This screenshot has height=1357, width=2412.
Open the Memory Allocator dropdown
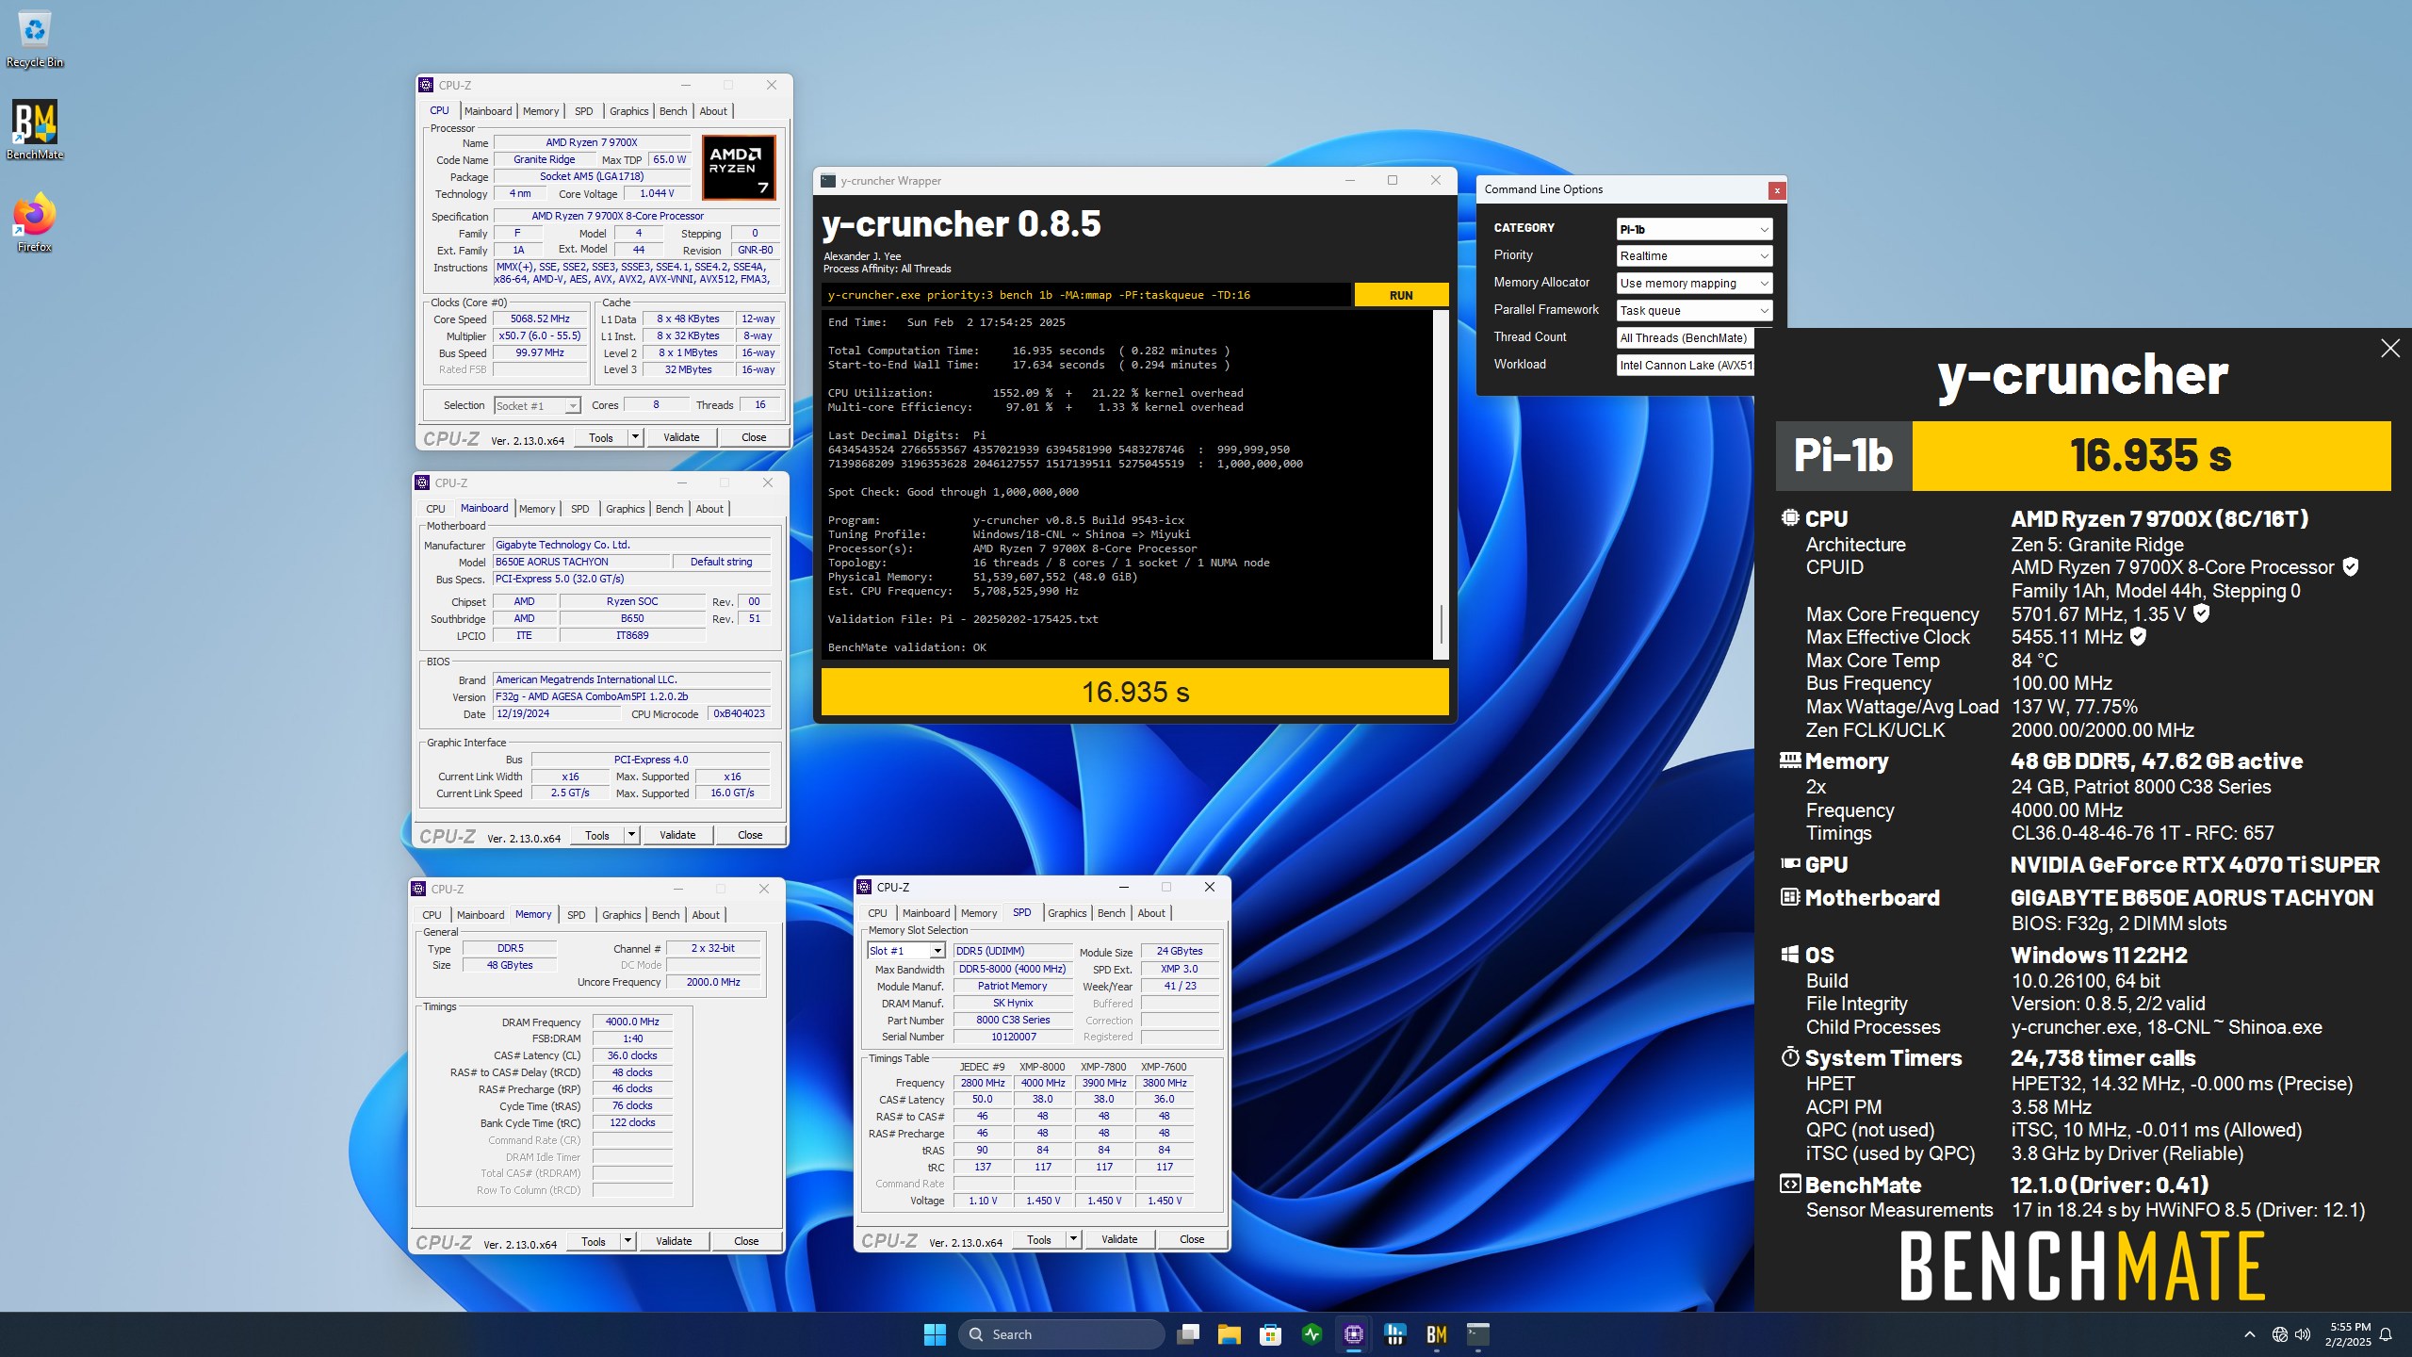[1694, 284]
